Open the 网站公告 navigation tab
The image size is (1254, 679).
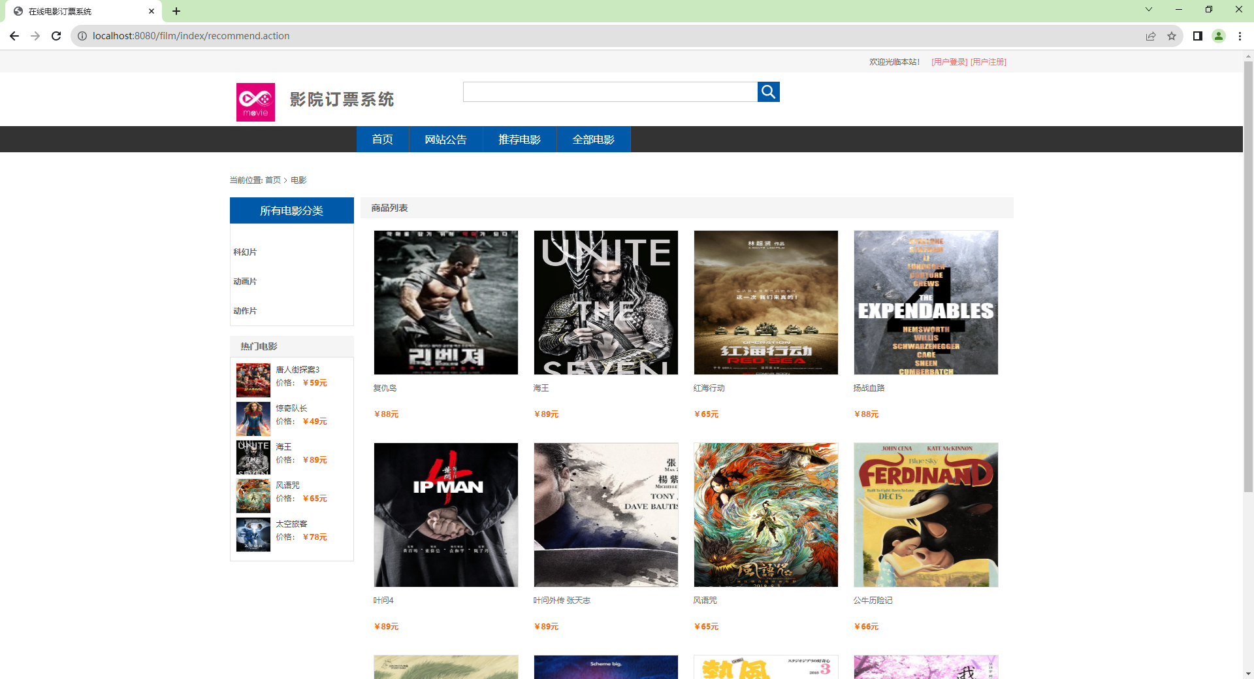point(445,139)
